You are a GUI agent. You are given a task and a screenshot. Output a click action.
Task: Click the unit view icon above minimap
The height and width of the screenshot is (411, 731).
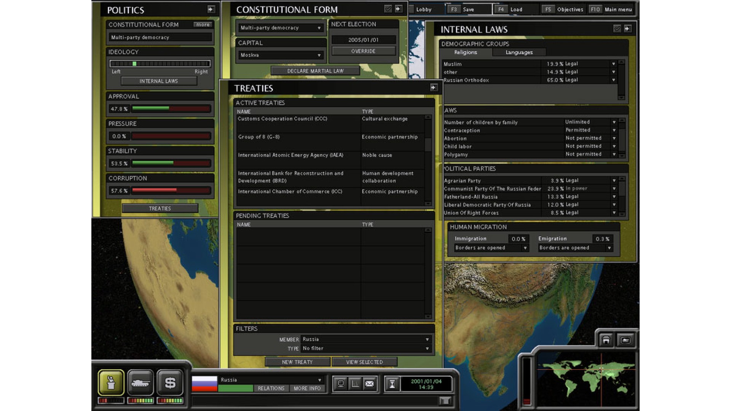(x=626, y=340)
